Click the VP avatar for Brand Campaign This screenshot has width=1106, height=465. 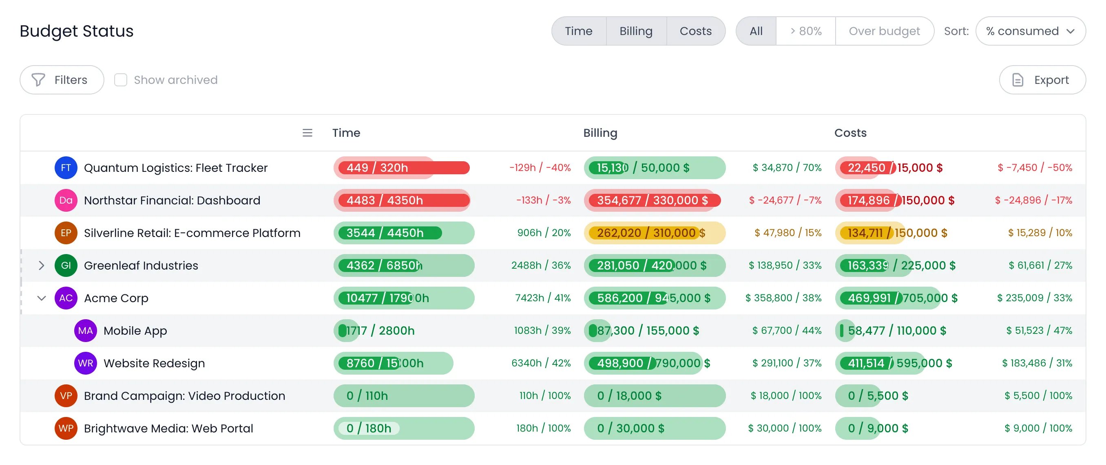[66, 395]
